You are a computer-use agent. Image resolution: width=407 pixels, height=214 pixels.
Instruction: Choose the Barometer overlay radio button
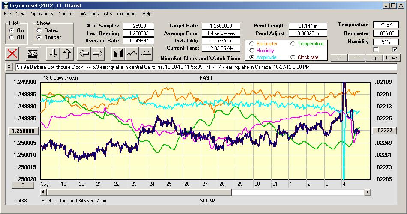(x=251, y=44)
